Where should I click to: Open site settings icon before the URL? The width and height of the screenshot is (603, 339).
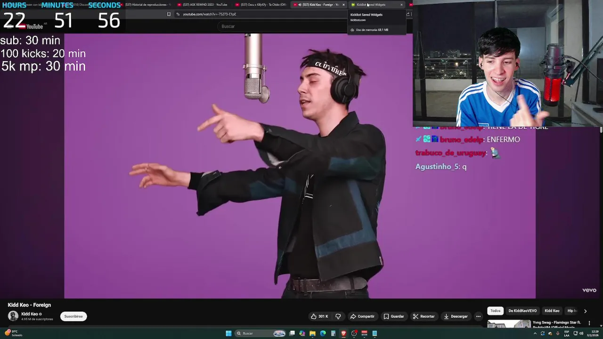click(178, 14)
